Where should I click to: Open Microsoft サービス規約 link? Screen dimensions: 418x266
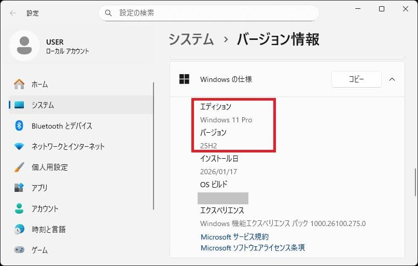pos(234,236)
